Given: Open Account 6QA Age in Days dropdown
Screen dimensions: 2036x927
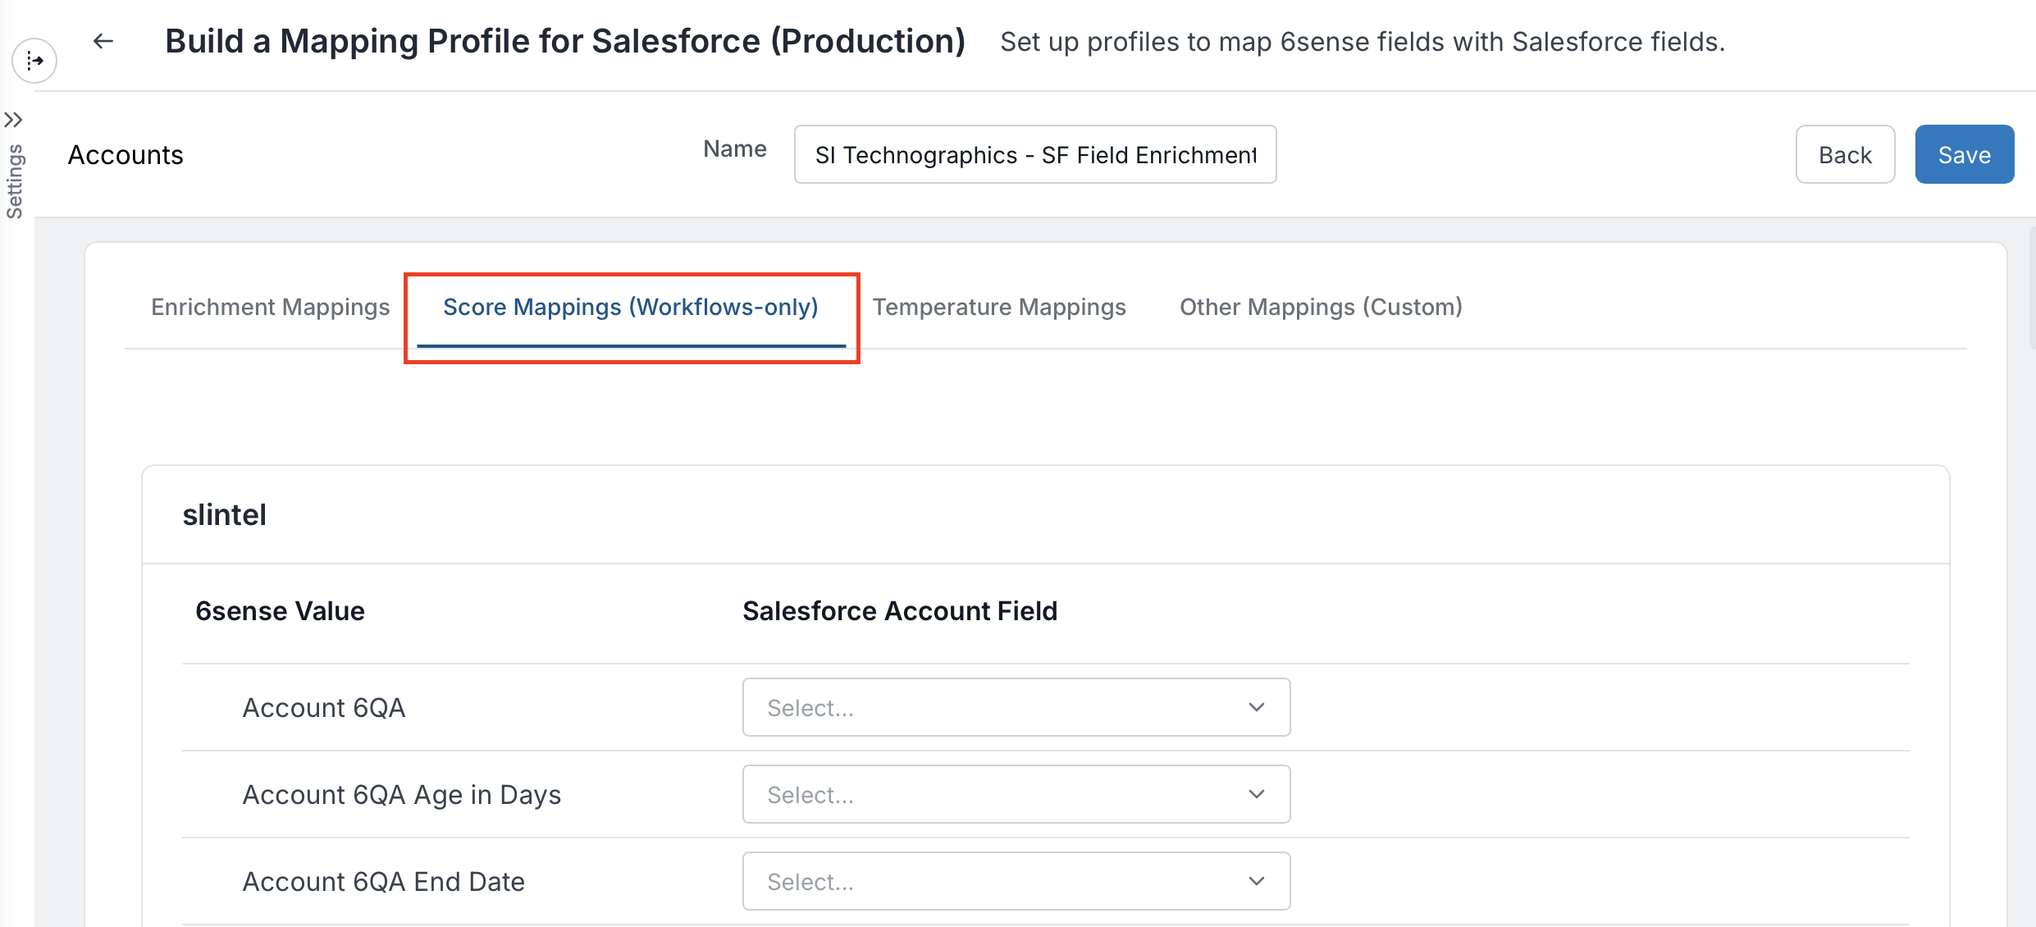Looking at the screenshot, I should 1016,794.
